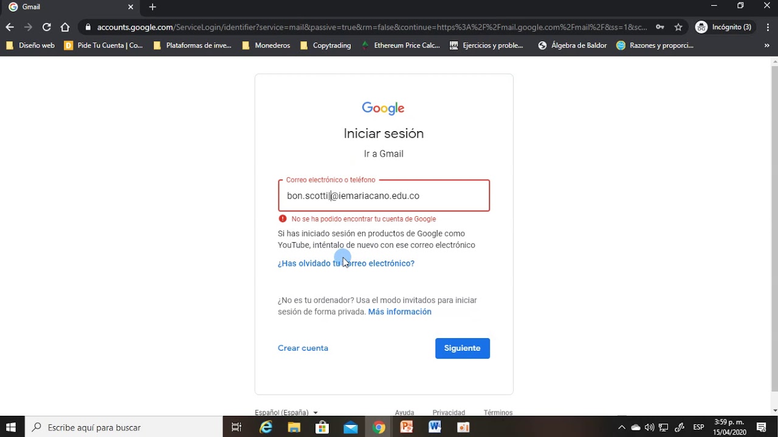Open Word from the taskbar
The height and width of the screenshot is (437, 778).
435,427
